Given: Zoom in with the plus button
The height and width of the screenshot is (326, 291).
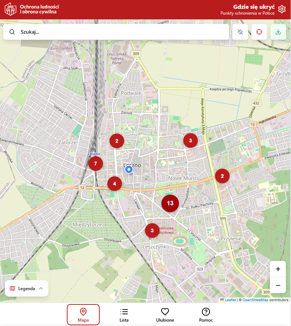Looking at the screenshot, I should point(278,269).
